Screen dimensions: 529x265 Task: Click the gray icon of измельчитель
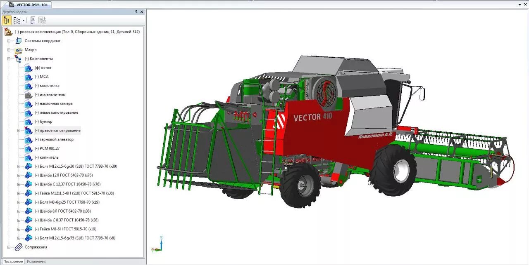(x=29, y=95)
